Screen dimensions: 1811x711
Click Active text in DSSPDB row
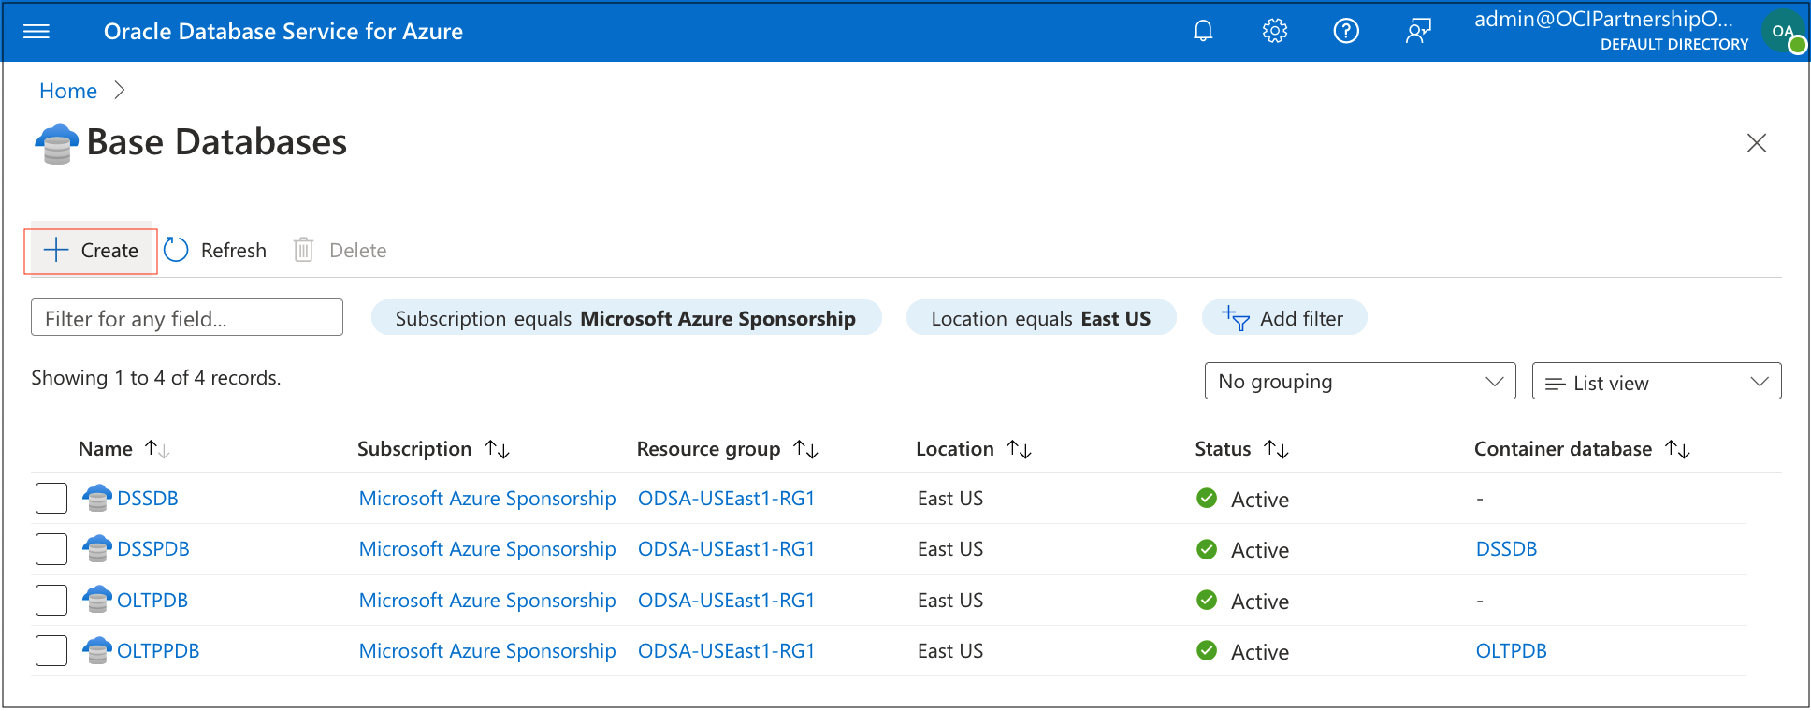pos(1260,550)
